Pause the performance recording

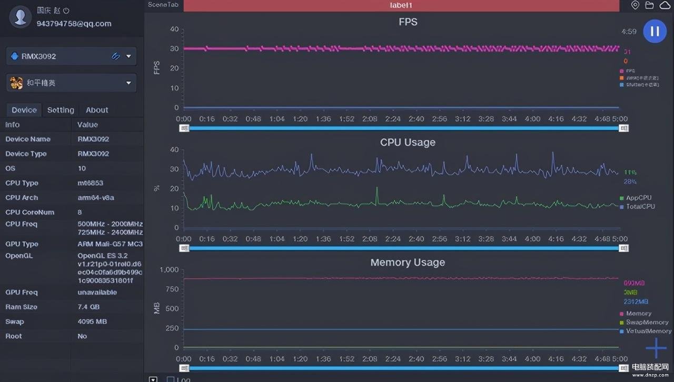[x=655, y=31]
